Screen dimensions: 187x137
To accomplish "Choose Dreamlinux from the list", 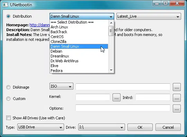I will (79, 56).
